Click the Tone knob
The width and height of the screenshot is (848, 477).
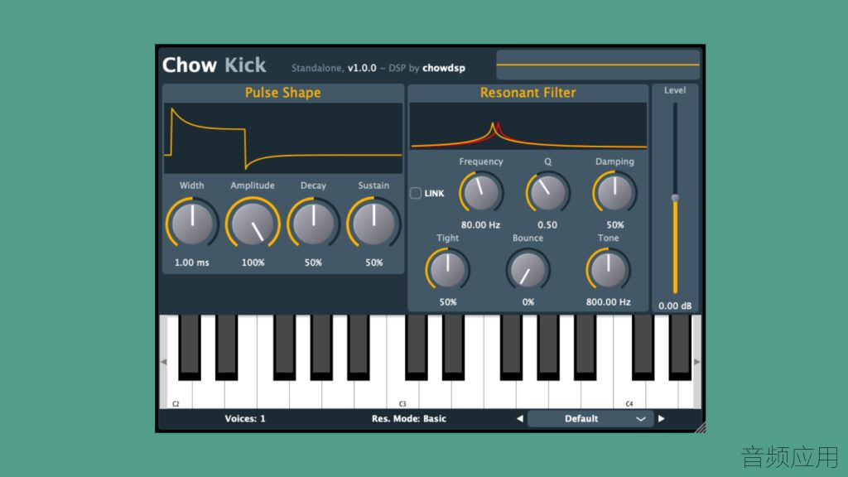click(608, 269)
